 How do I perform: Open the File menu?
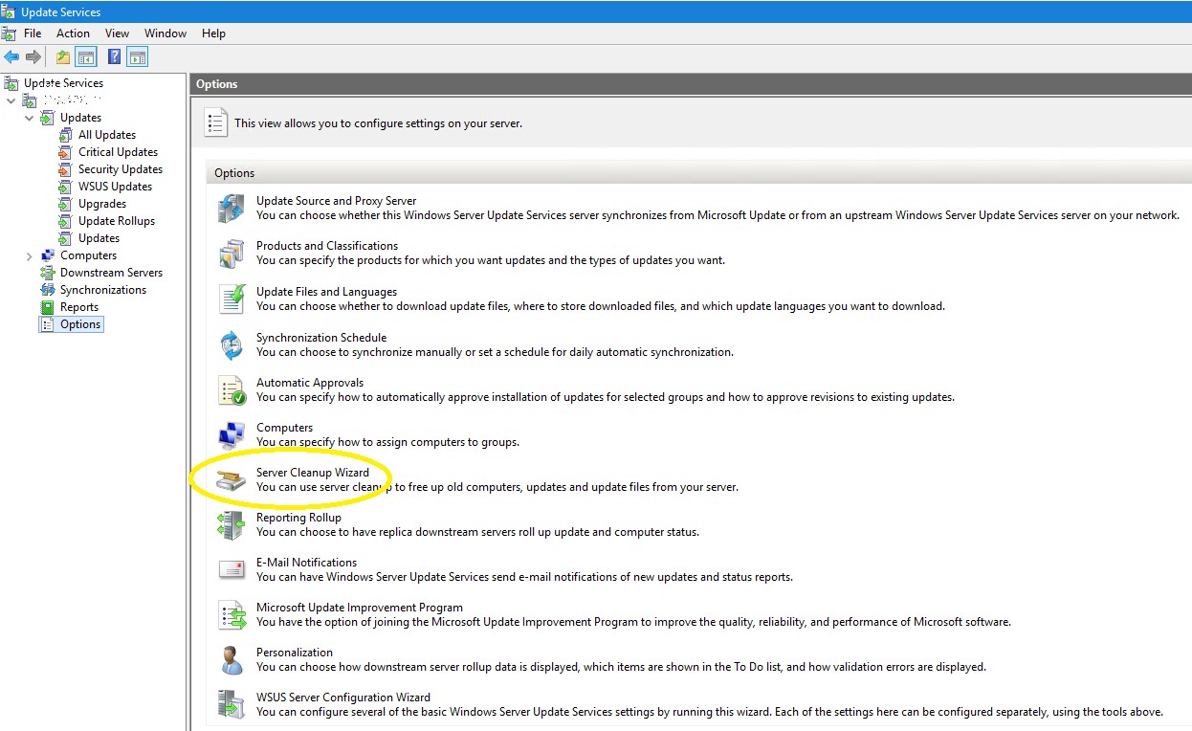pos(33,33)
